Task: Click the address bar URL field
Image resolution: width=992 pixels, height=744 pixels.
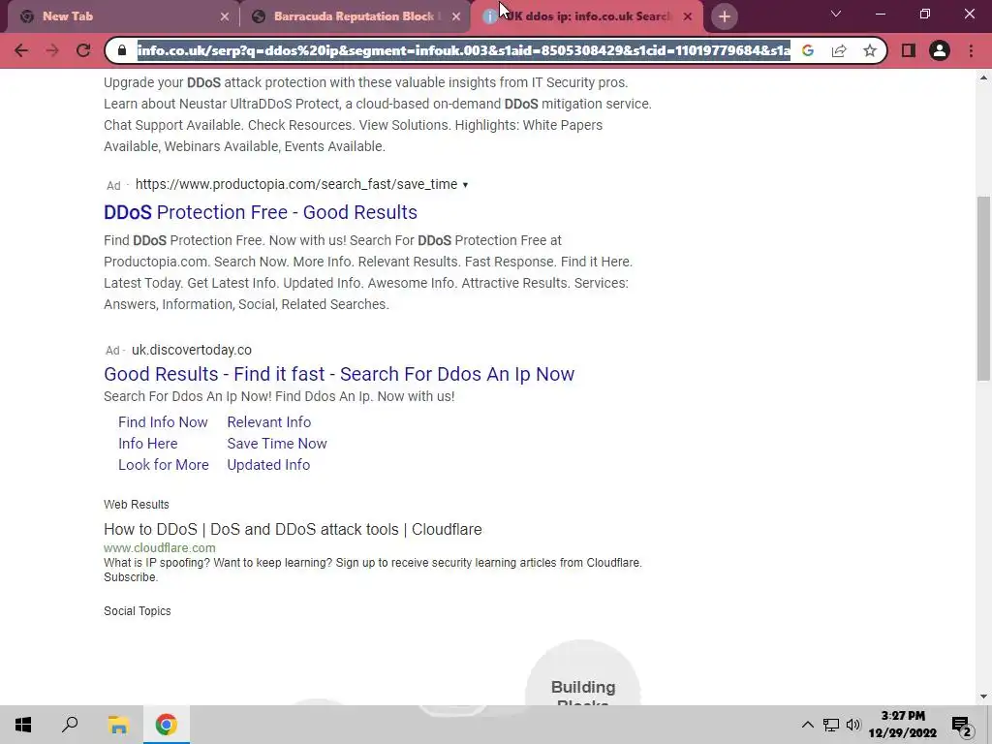Action: pyautogui.click(x=464, y=50)
